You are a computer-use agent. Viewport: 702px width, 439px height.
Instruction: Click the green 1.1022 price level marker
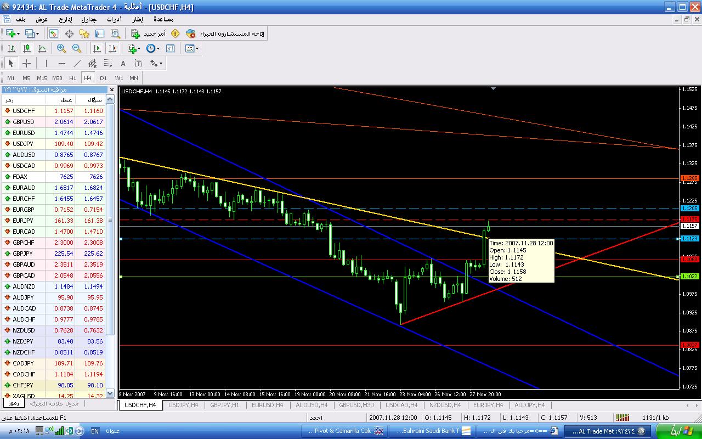tap(689, 277)
